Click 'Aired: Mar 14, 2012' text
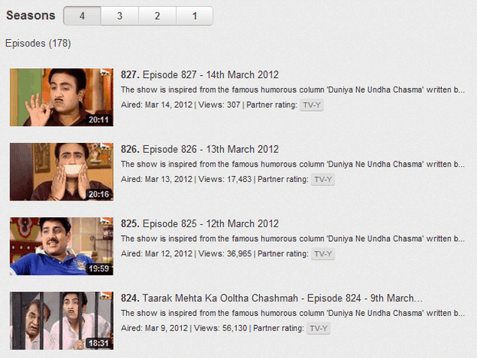477x358 pixels. [x=157, y=105]
